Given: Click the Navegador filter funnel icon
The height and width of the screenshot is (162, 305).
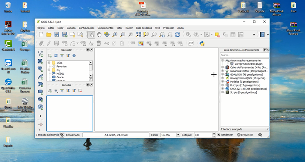Looking at the screenshot, I should tap(62, 56).
